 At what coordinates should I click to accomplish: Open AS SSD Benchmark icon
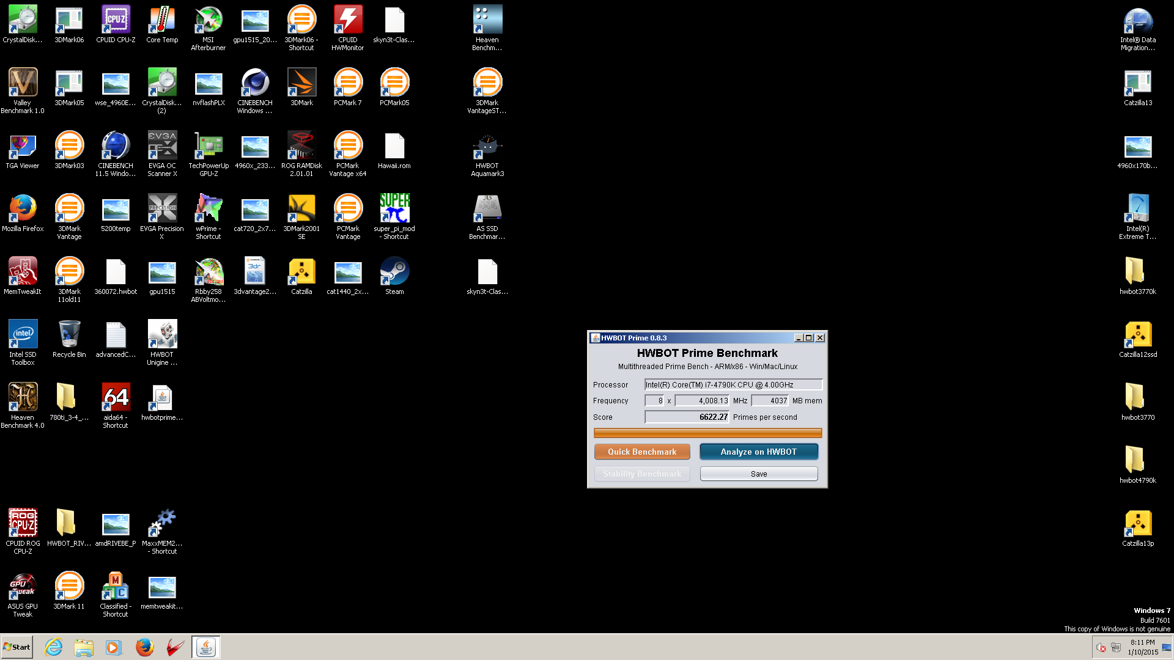(x=487, y=217)
